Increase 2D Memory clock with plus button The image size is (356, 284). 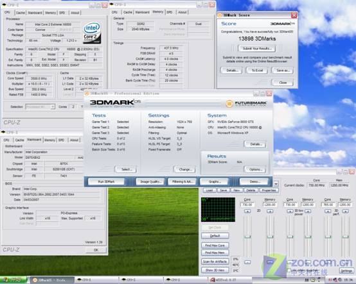(x=270, y=211)
